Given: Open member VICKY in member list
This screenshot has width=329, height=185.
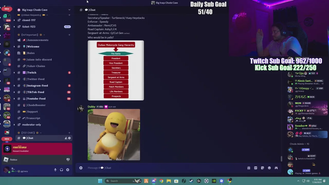Looking at the screenshot, I should pos(307,112).
